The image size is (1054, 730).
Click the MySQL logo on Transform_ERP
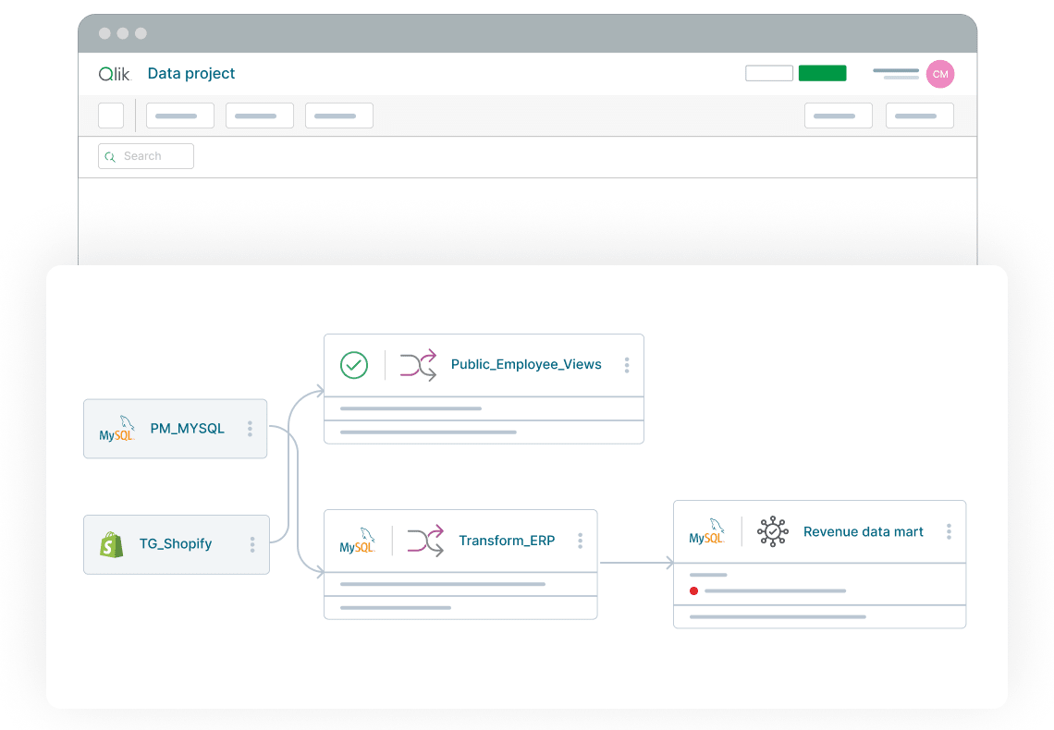(357, 541)
